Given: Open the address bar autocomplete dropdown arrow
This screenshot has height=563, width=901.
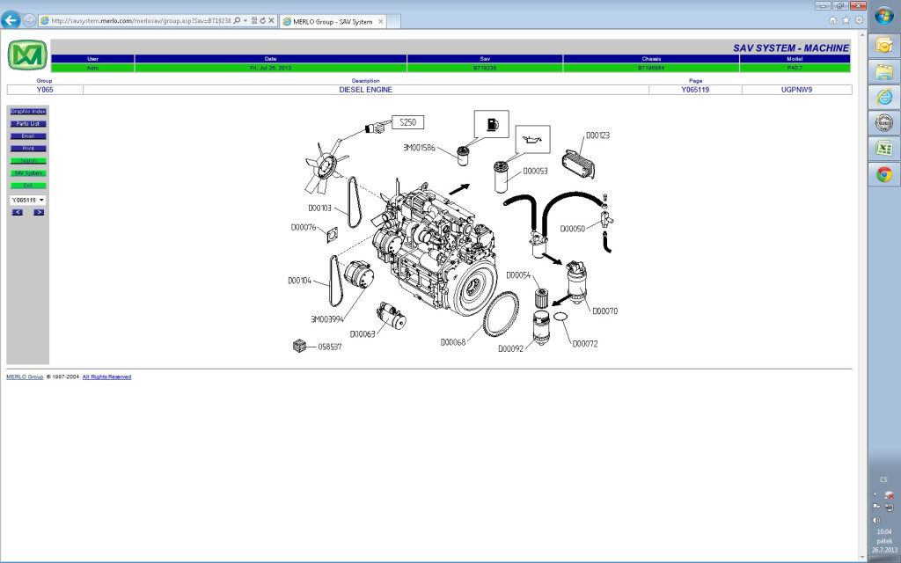Looking at the screenshot, I should [x=245, y=21].
